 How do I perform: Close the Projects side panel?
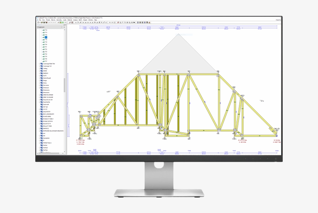[x=65, y=25]
